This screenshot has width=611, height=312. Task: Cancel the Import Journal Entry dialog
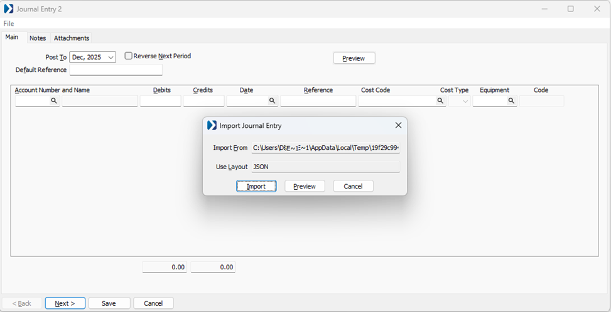[353, 186]
